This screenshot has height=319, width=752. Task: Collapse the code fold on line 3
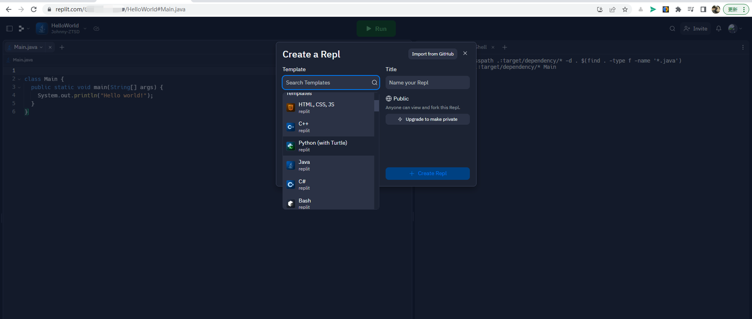(x=19, y=87)
